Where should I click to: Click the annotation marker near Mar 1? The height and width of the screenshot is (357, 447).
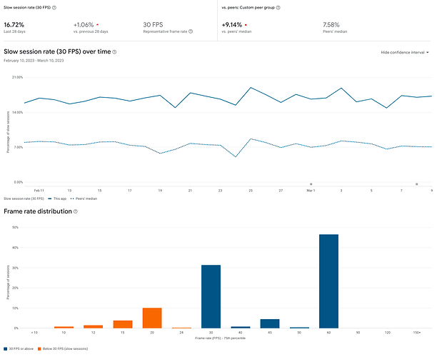coord(310,183)
